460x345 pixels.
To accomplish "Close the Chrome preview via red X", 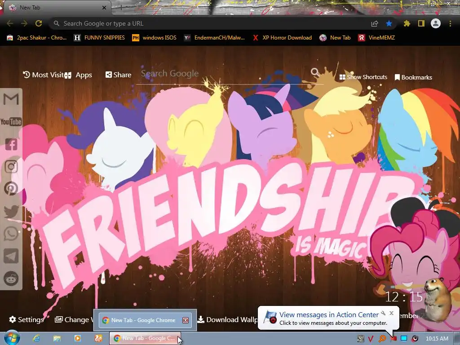I will pos(186,320).
